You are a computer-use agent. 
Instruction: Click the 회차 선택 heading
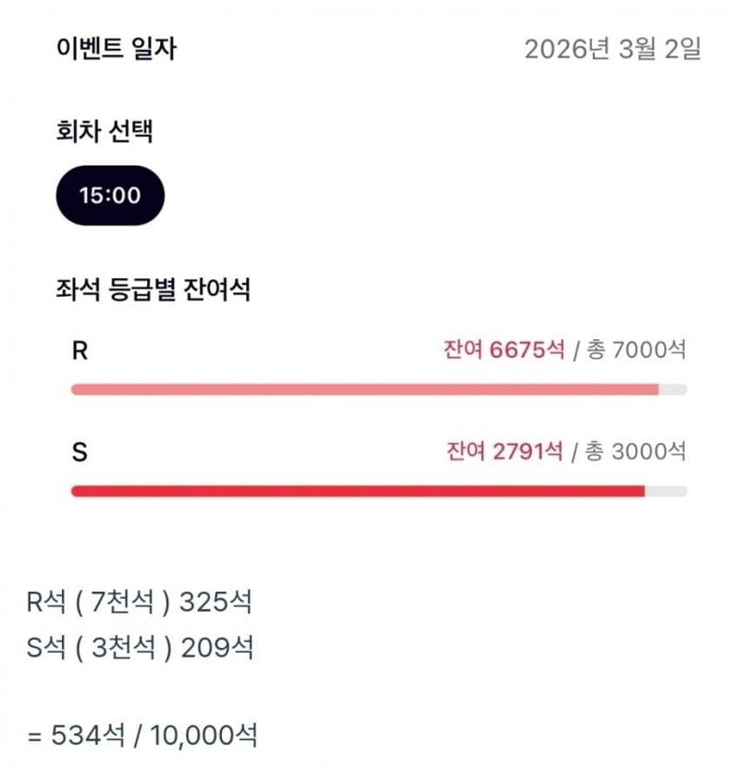click(x=105, y=131)
